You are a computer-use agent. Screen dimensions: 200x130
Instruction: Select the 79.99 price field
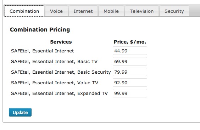click(130, 72)
